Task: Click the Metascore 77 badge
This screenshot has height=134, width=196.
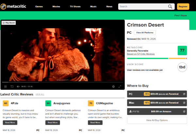Action: click(x=182, y=51)
